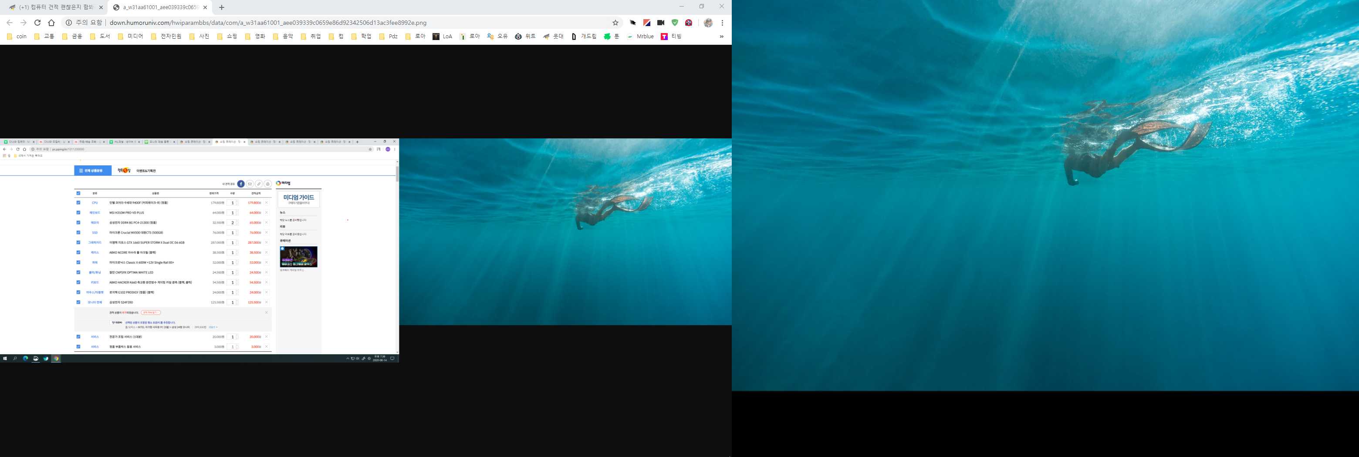Image resolution: width=1359 pixels, height=457 pixels.
Task: Click the browser forward arrow
Action: (x=23, y=23)
